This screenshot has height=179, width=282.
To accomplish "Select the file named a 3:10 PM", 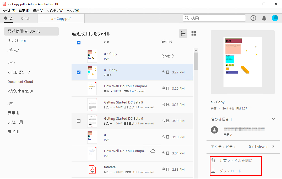I will tap(105, 135).
